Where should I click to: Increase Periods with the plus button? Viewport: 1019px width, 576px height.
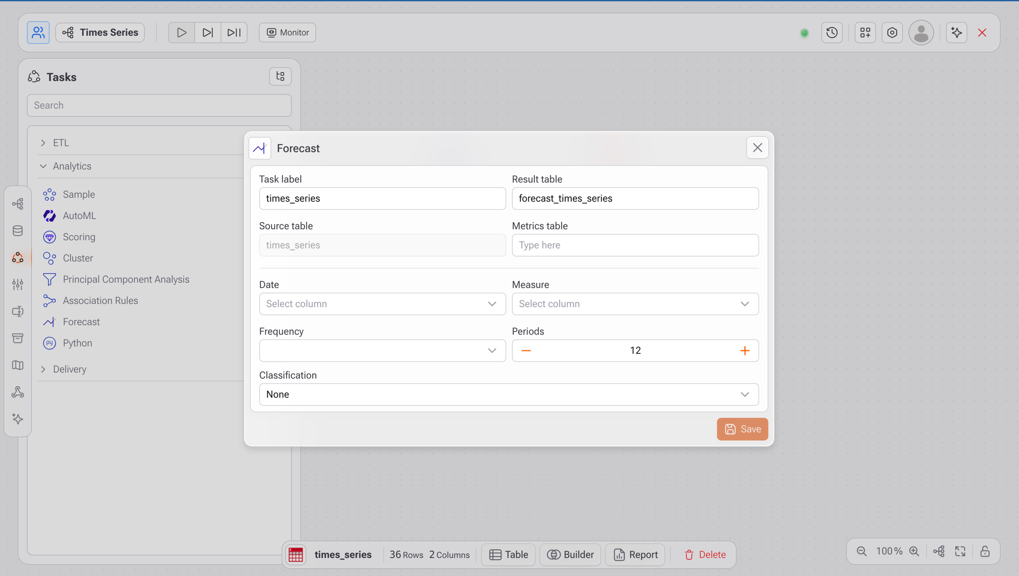745,351
